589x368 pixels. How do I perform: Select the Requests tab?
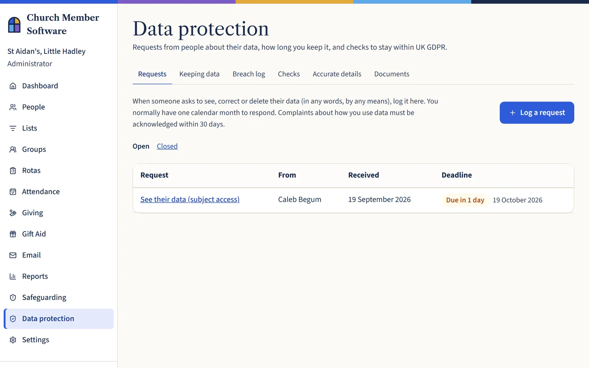coord(152,74)
